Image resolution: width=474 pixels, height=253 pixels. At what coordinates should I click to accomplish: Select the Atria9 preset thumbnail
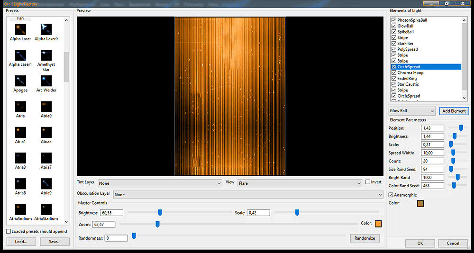point(46,184)
